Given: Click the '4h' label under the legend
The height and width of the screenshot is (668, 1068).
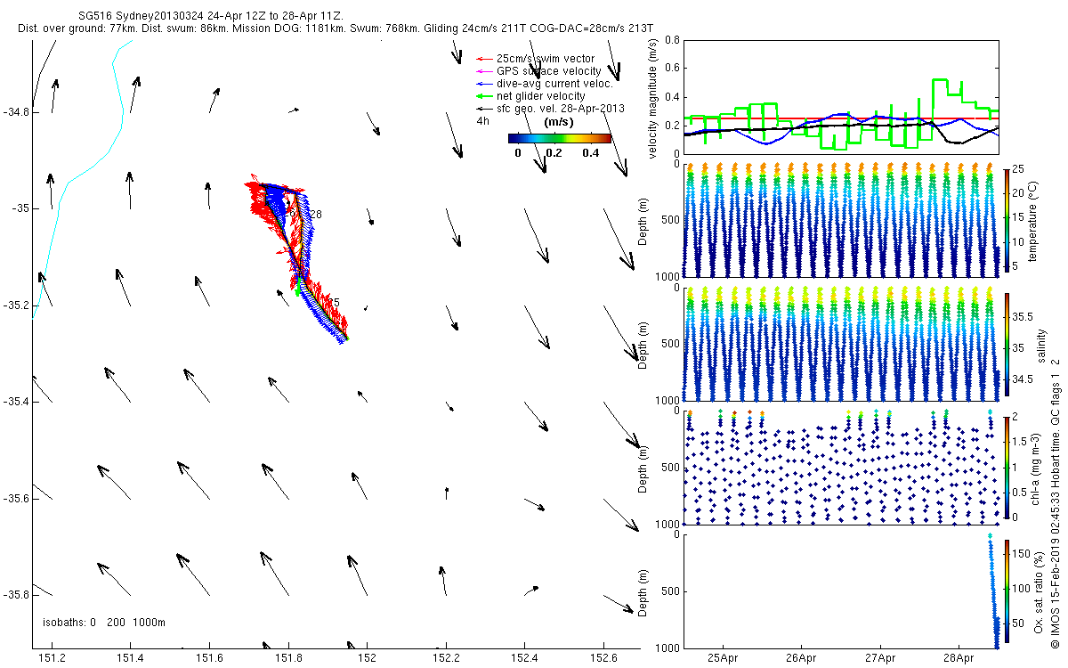Looking at the screenshot, I should pos(483,120).
